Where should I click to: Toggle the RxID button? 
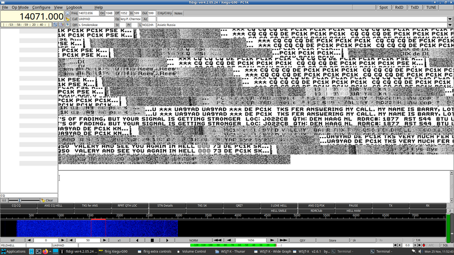[399, 7]
